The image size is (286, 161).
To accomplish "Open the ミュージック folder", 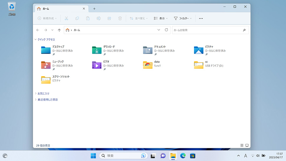I will pos(57,65).
